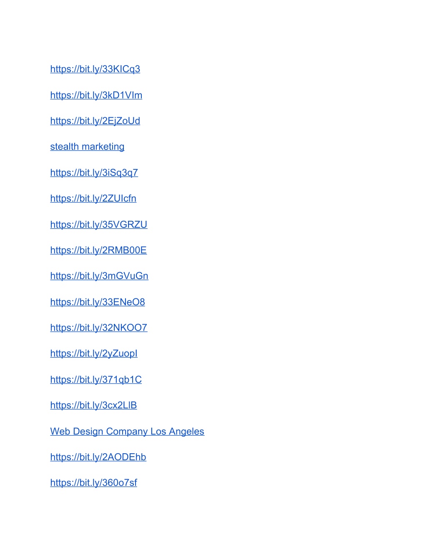Visit the bit.ly/2yZuopI link
The image size is (427, 553).
click(x=94, y=354)
